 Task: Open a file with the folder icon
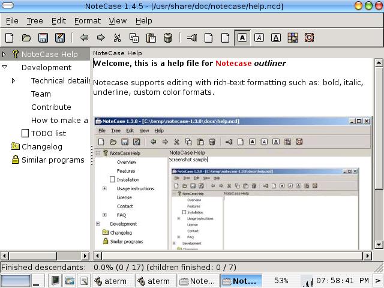(26, 38)
